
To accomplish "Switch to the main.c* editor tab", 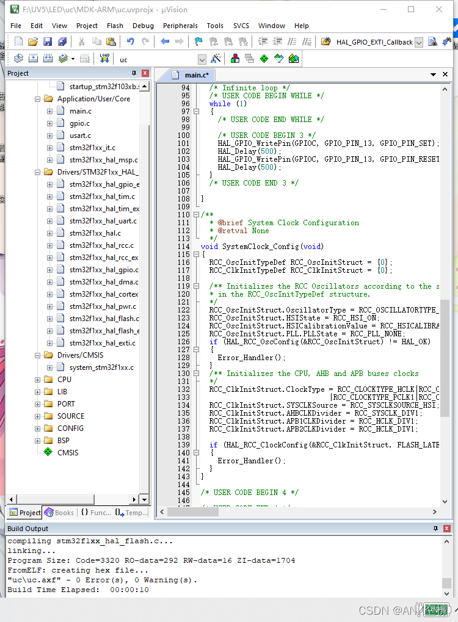I will tap(192, 74).
